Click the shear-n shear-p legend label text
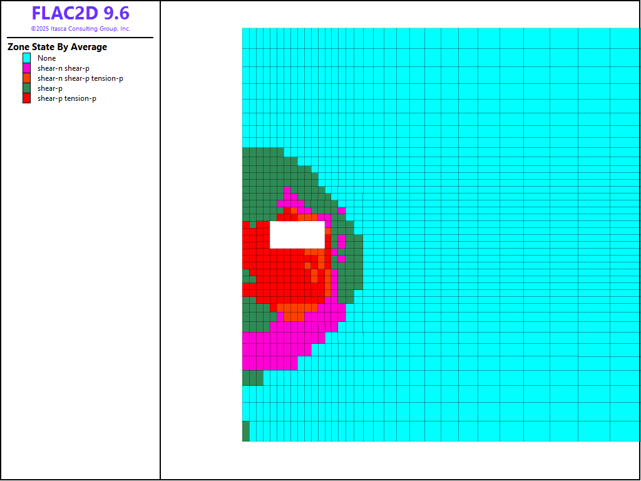641x481 pixels. coord(63,68)
